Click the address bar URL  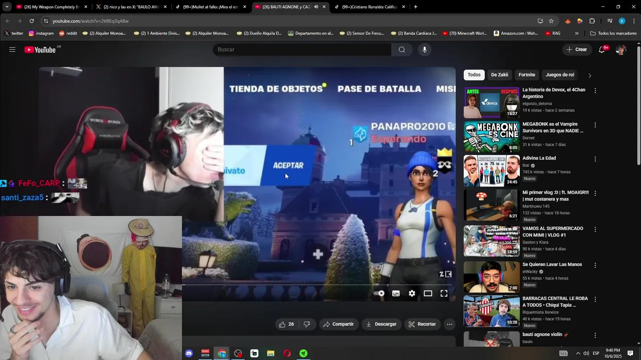point(90,21)
